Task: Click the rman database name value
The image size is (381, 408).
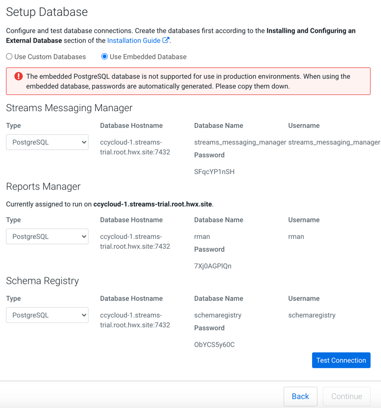Action: point(202,236)
